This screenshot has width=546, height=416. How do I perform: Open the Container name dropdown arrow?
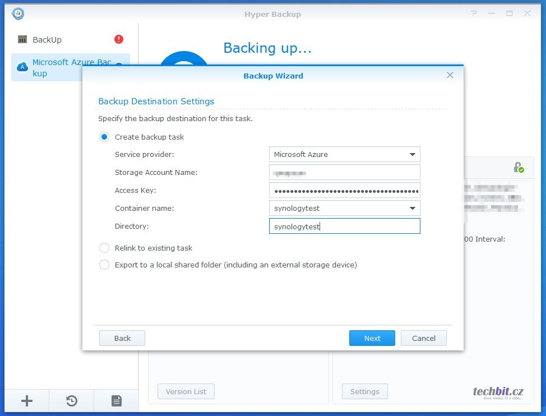pyautogui.click(x=412, y=208)
